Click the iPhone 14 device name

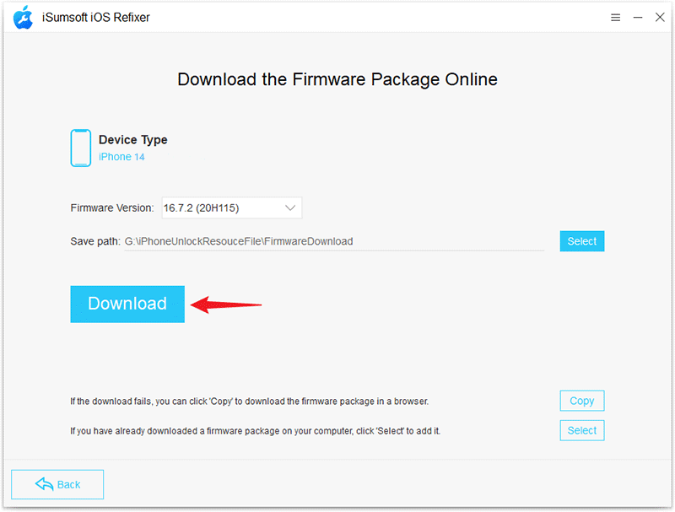121,157
